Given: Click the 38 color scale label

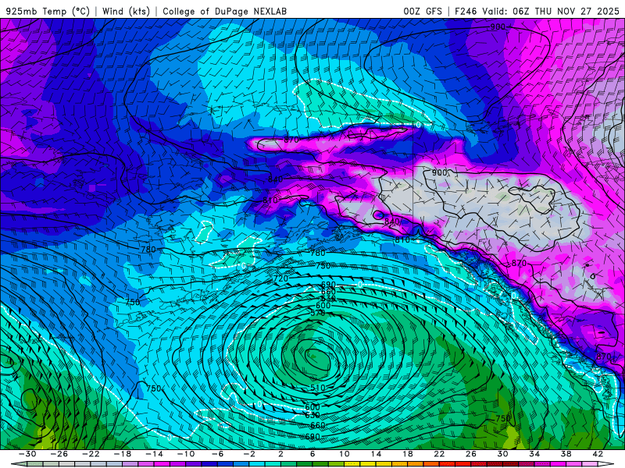Looking at the screenshot, I should coord(566,454).
